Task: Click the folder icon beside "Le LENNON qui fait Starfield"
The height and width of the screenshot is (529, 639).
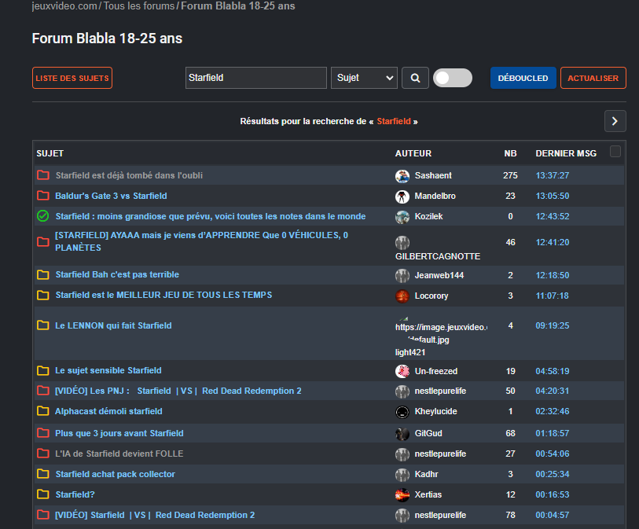Action: click(x=42, y=325)
